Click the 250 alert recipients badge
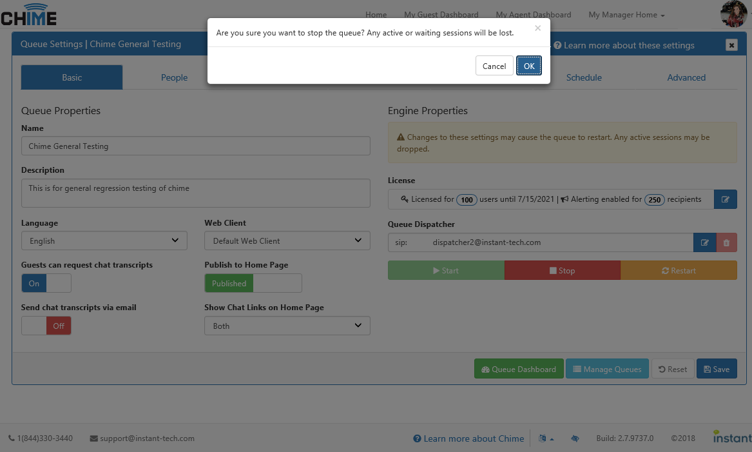Image resolution: width=752 pixels, height=452 pixels. click(x=655, y=200)
